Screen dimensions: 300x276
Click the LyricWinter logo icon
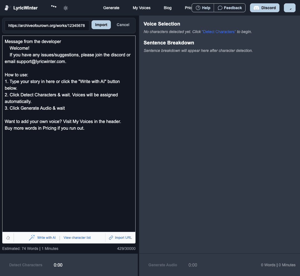7,8
